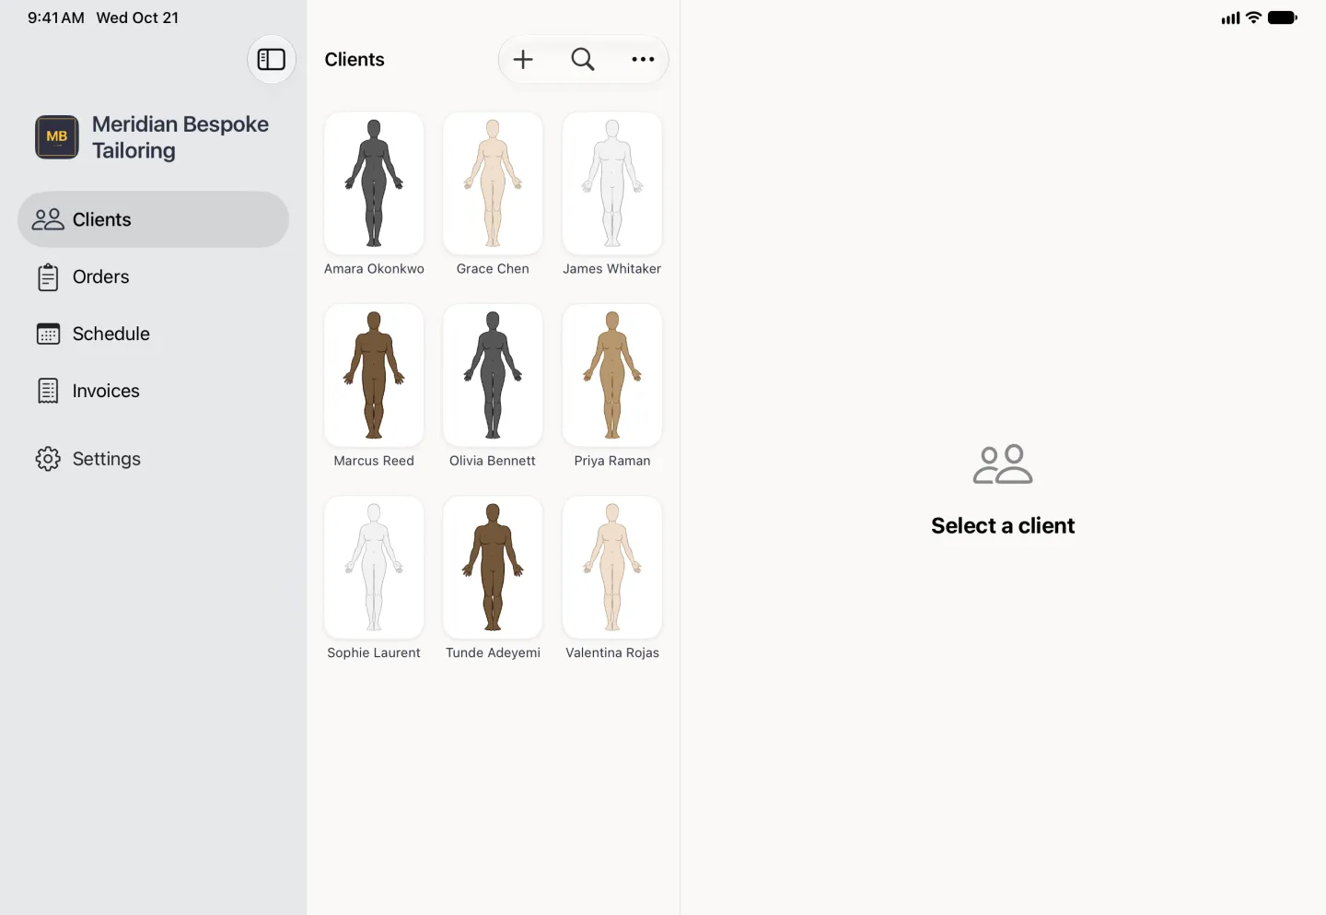Image resolution: width=1326 pixels, height=915 pixels.
Task: Open Grace Chen's client figure
Action: [x=493, y=183]
